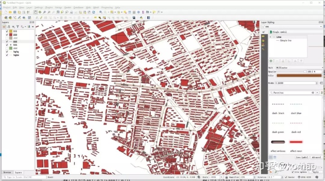Click the New Project icon
The image size is (325, 181).
click(x=6, y=12)
